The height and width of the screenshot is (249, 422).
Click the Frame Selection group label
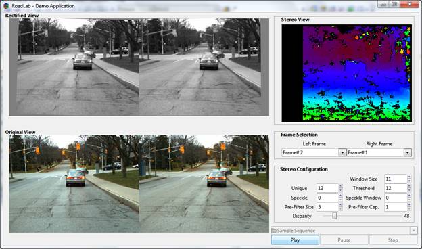(x=299, y=135)
